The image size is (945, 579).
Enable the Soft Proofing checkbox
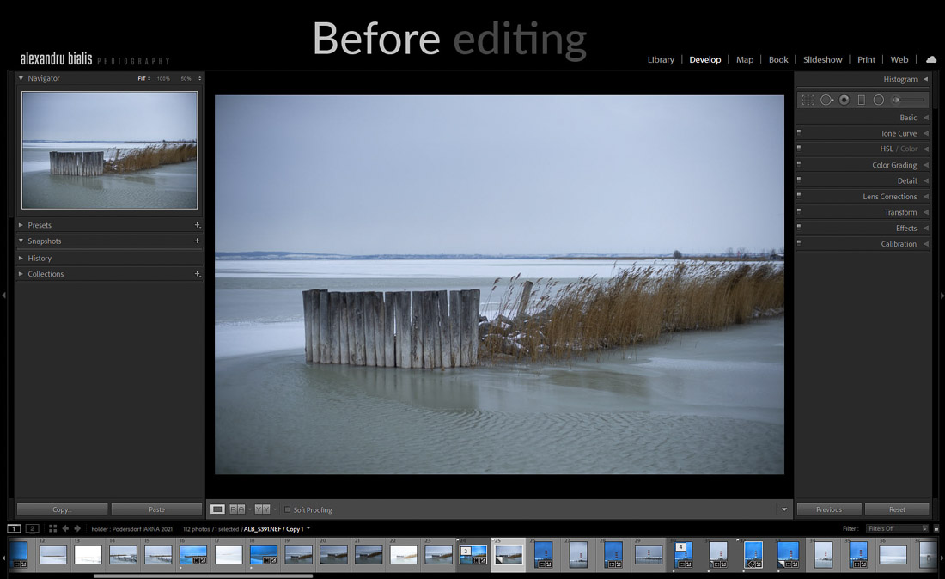[287, 509]
